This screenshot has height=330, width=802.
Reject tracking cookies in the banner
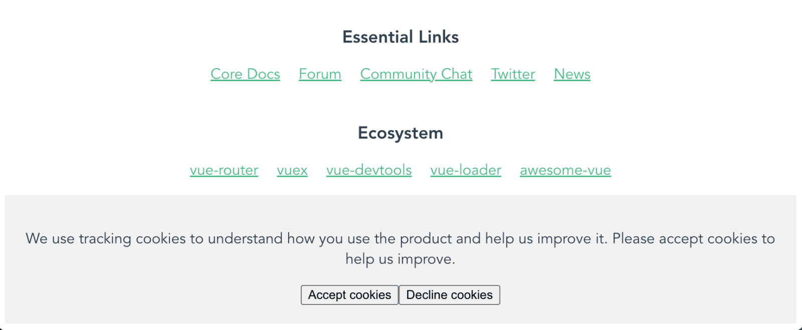[x=449, y=295]
